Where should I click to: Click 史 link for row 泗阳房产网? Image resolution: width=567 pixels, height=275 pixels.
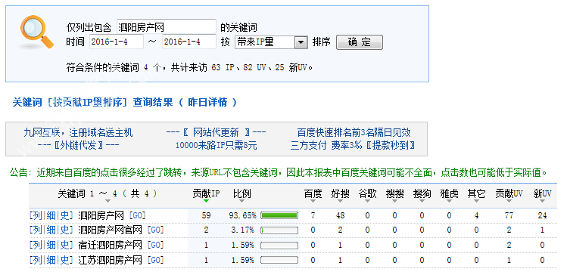(x=64, y=216)
